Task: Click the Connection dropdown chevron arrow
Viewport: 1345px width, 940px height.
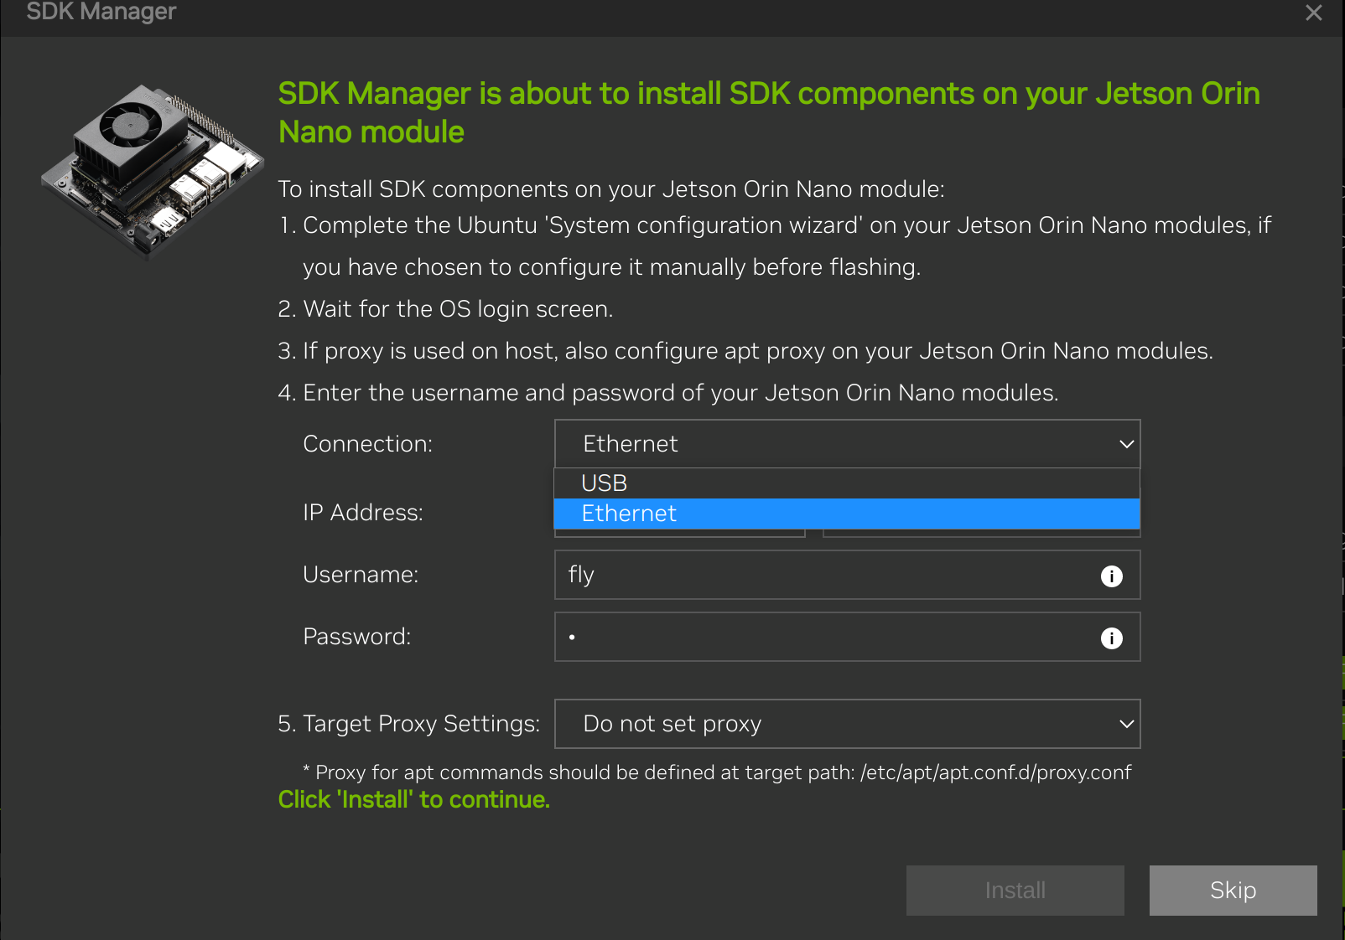Action: (1126, 444)
